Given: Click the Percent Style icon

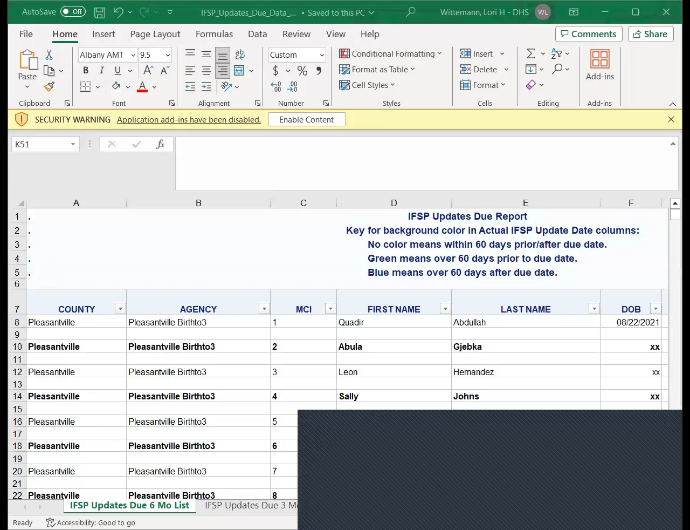Looking at the screenshot, I should pos(302,71).
